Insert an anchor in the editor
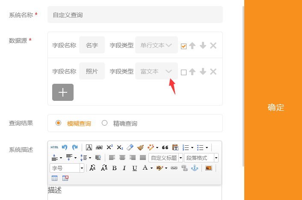The height and width of the screenshot is (200, 302). click(195, 168)
